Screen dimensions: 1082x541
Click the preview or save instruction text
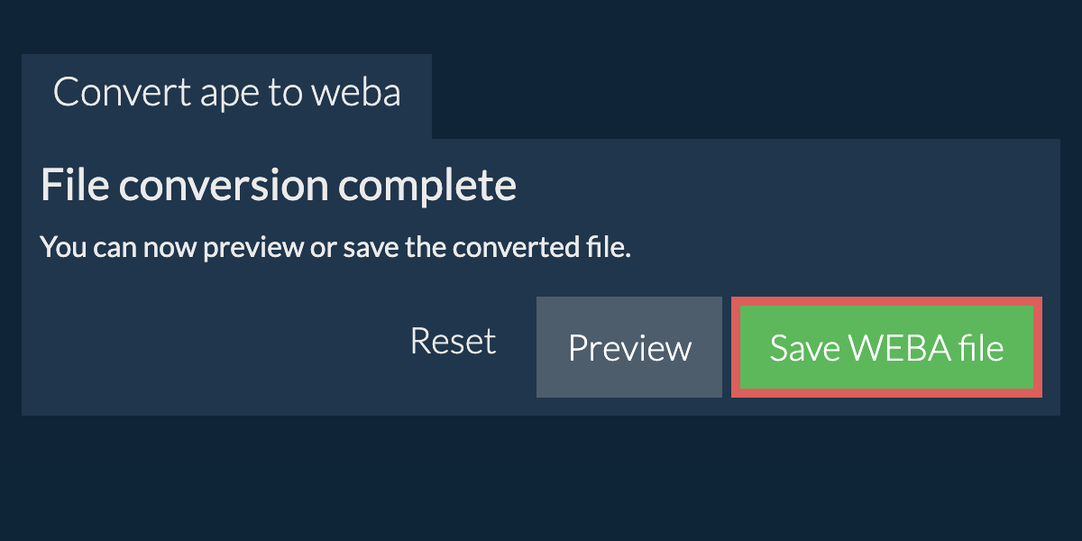tap(335, 248)
